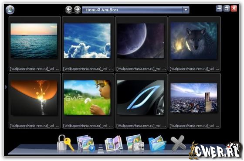Click the striped grip handle in bottom dock
This screenshot has height=161, width=244.
pos(101,149)
